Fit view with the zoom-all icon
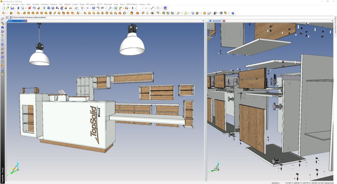This screenshot has height=184, width=337. (116, 8)
